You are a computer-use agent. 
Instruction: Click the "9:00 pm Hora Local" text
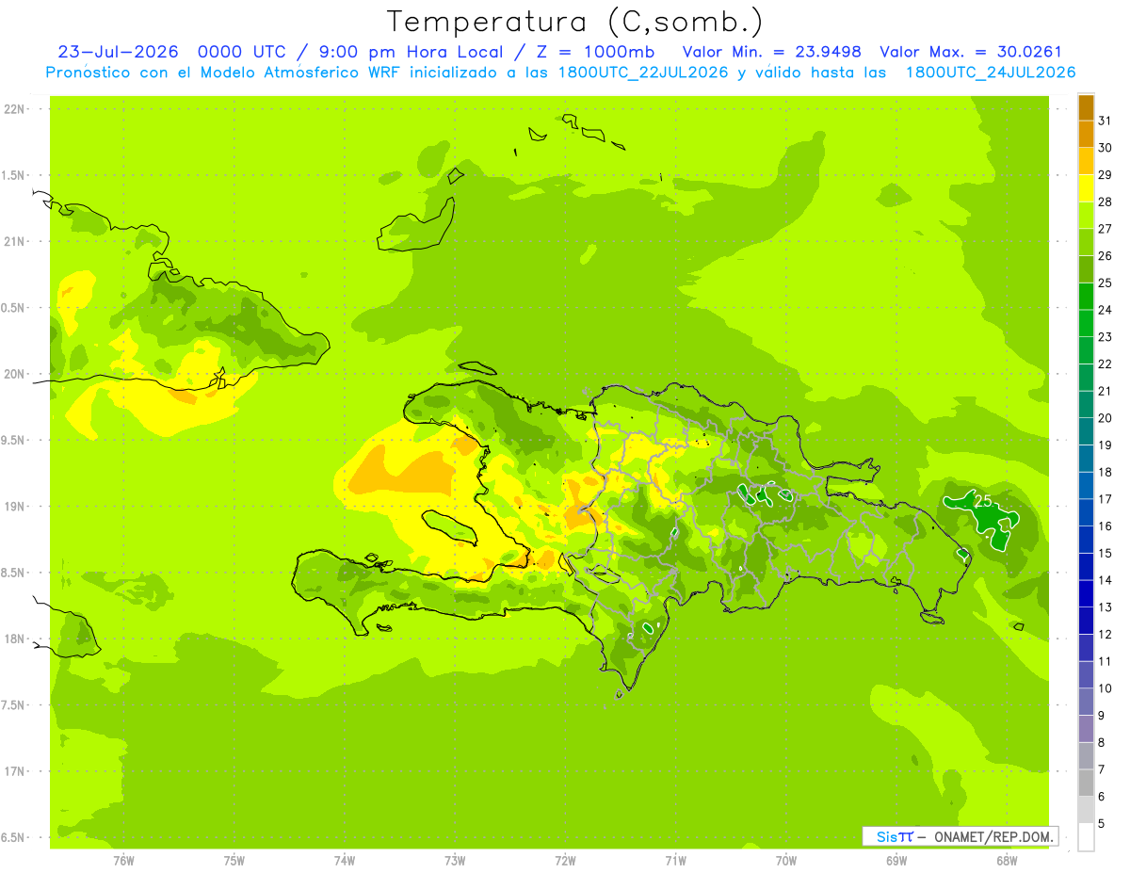pos(412,52)
